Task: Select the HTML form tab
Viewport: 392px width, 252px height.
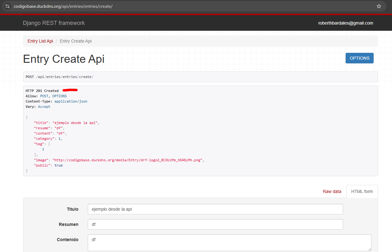Action: click(x=362, y=191)
